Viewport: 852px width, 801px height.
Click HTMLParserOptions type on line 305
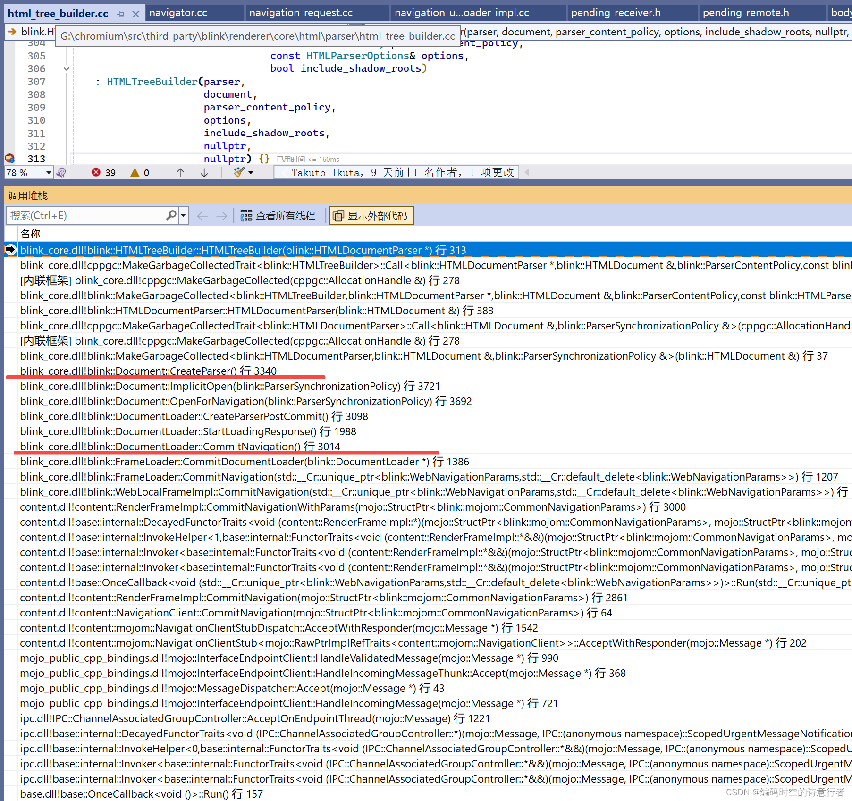click(358, 56)
